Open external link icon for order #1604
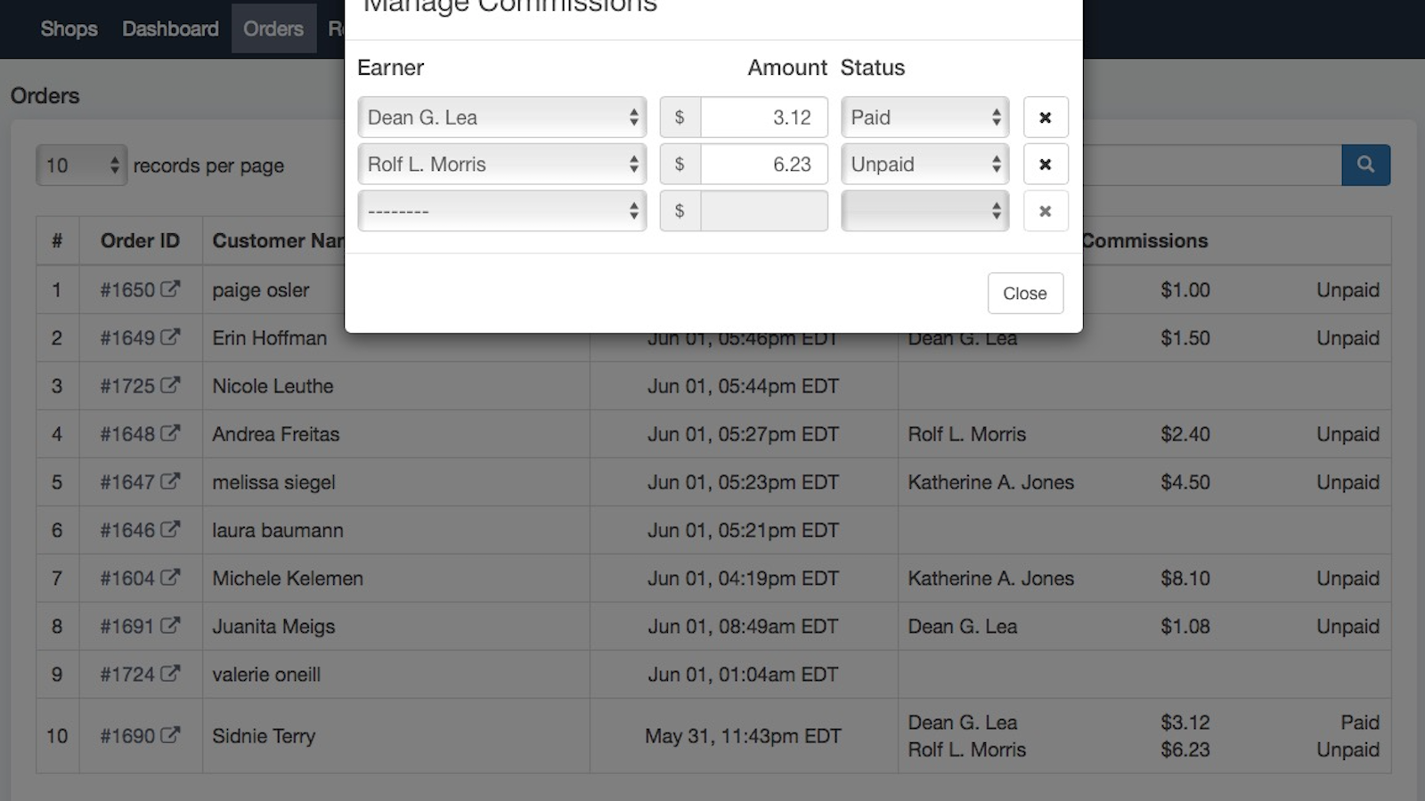 [170, 578]
